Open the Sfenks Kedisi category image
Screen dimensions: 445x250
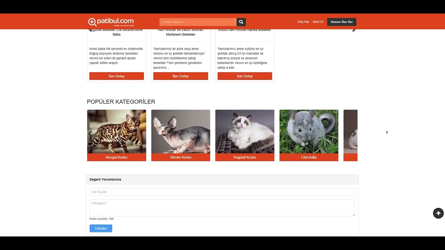(x=181, y=132)
